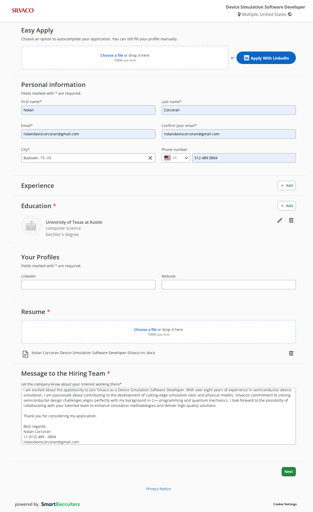This screenshot has width=313, height=512.
Task: Click the school building thumbnail icon
Action: pyautogui.click(x=31, y=226)
